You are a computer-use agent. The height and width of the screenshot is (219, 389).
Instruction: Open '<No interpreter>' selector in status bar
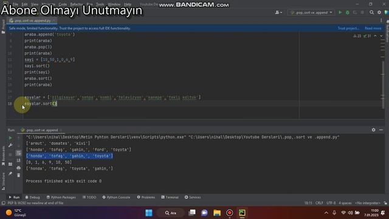[368, 203]
